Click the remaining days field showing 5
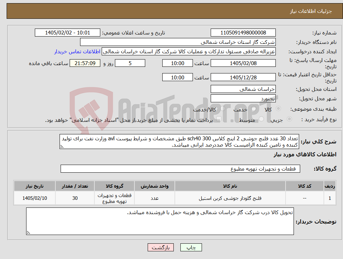Screen dimensions: 343x259 tap(130, 63)
